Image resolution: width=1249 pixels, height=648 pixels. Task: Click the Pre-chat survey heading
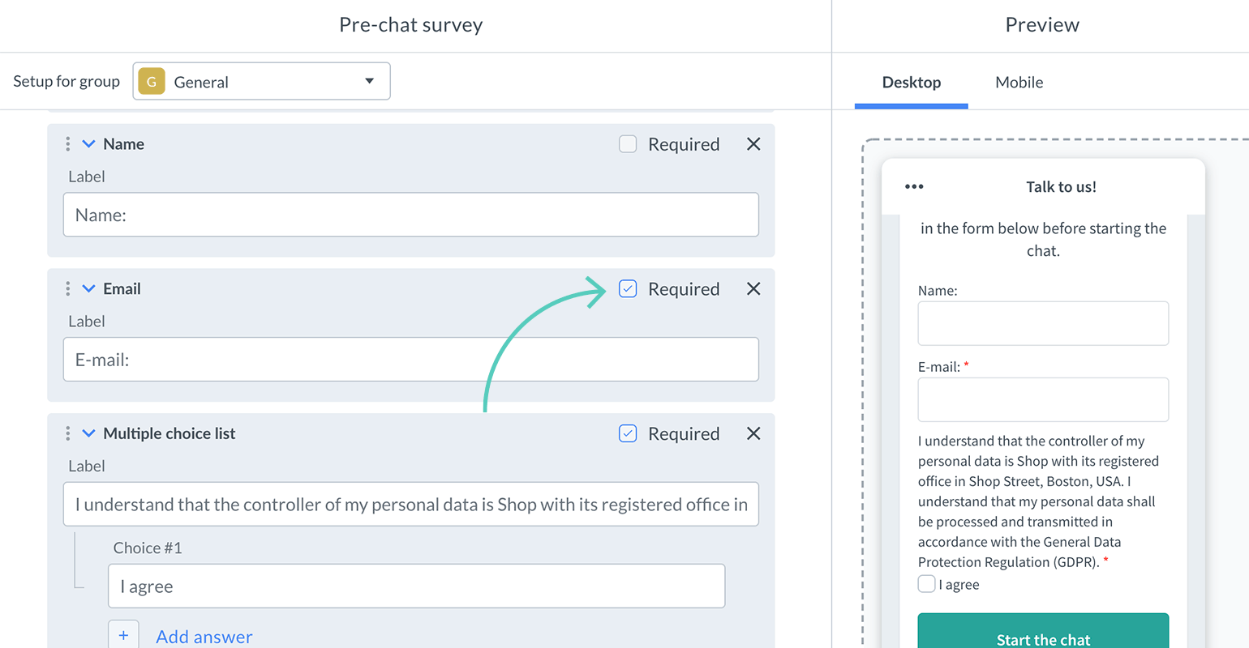coord(411,25)
